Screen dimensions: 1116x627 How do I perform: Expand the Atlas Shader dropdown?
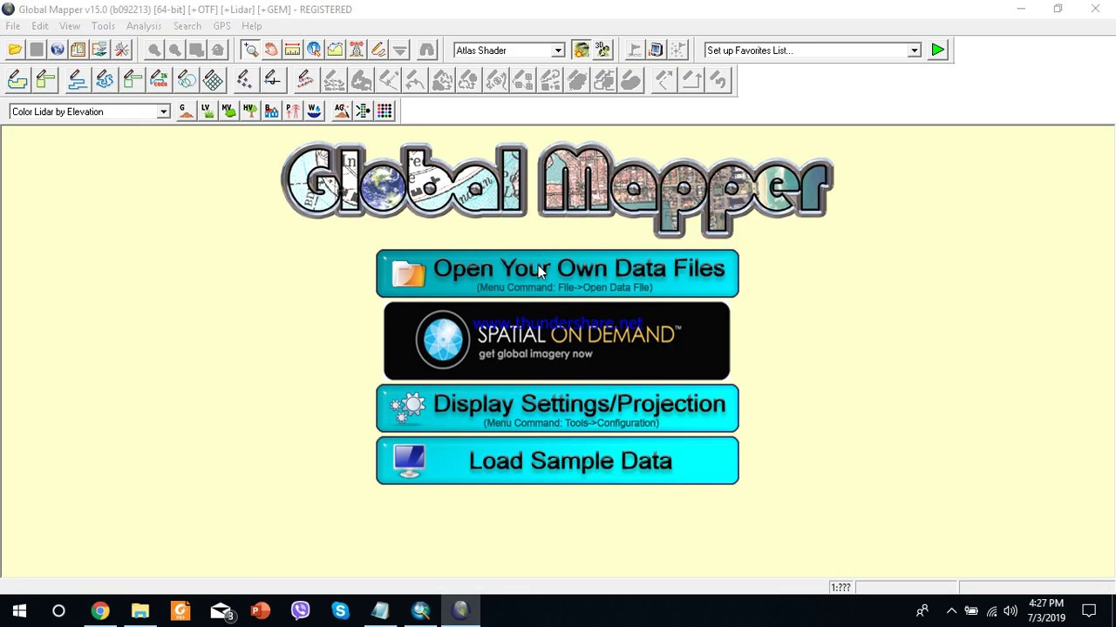coord(558,51)
